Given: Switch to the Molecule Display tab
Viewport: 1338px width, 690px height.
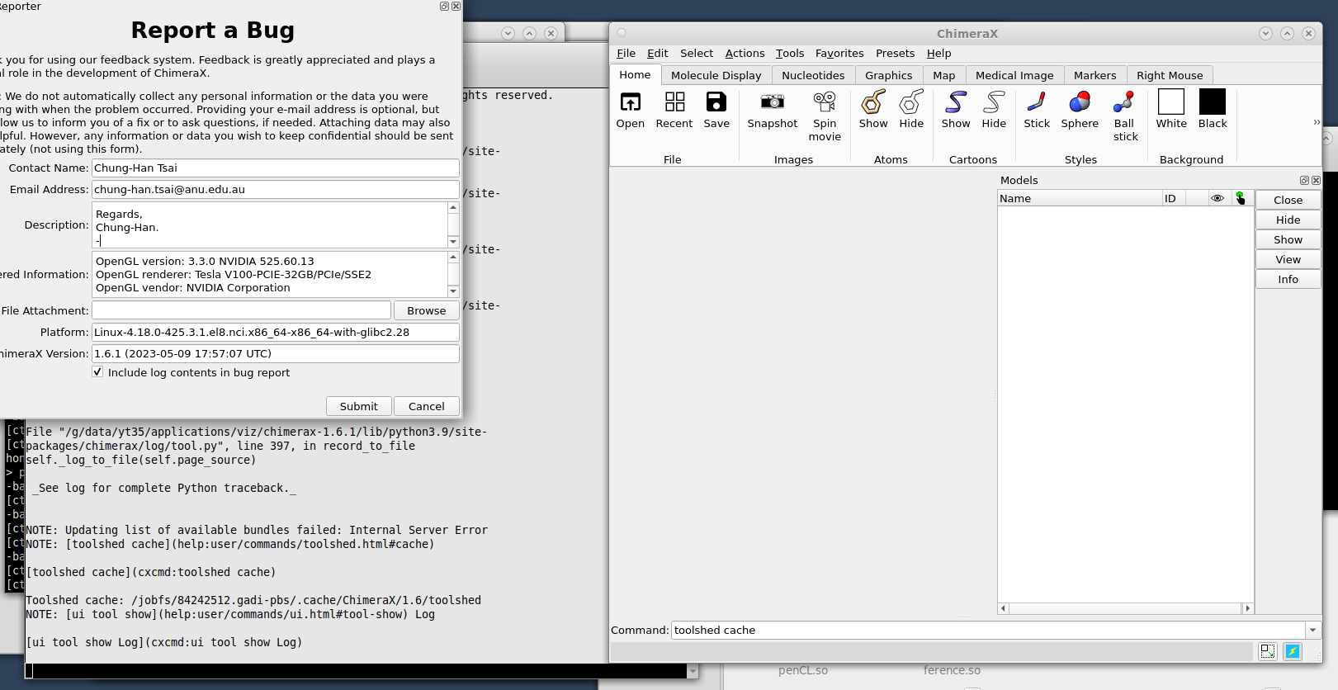Looking at the screenshot, I should (x=716, y=75).
